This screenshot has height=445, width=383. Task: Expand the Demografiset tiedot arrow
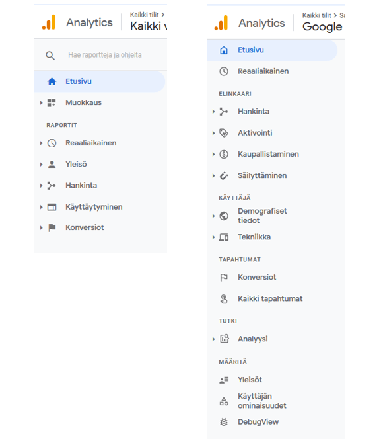click(x=214, y=216)
